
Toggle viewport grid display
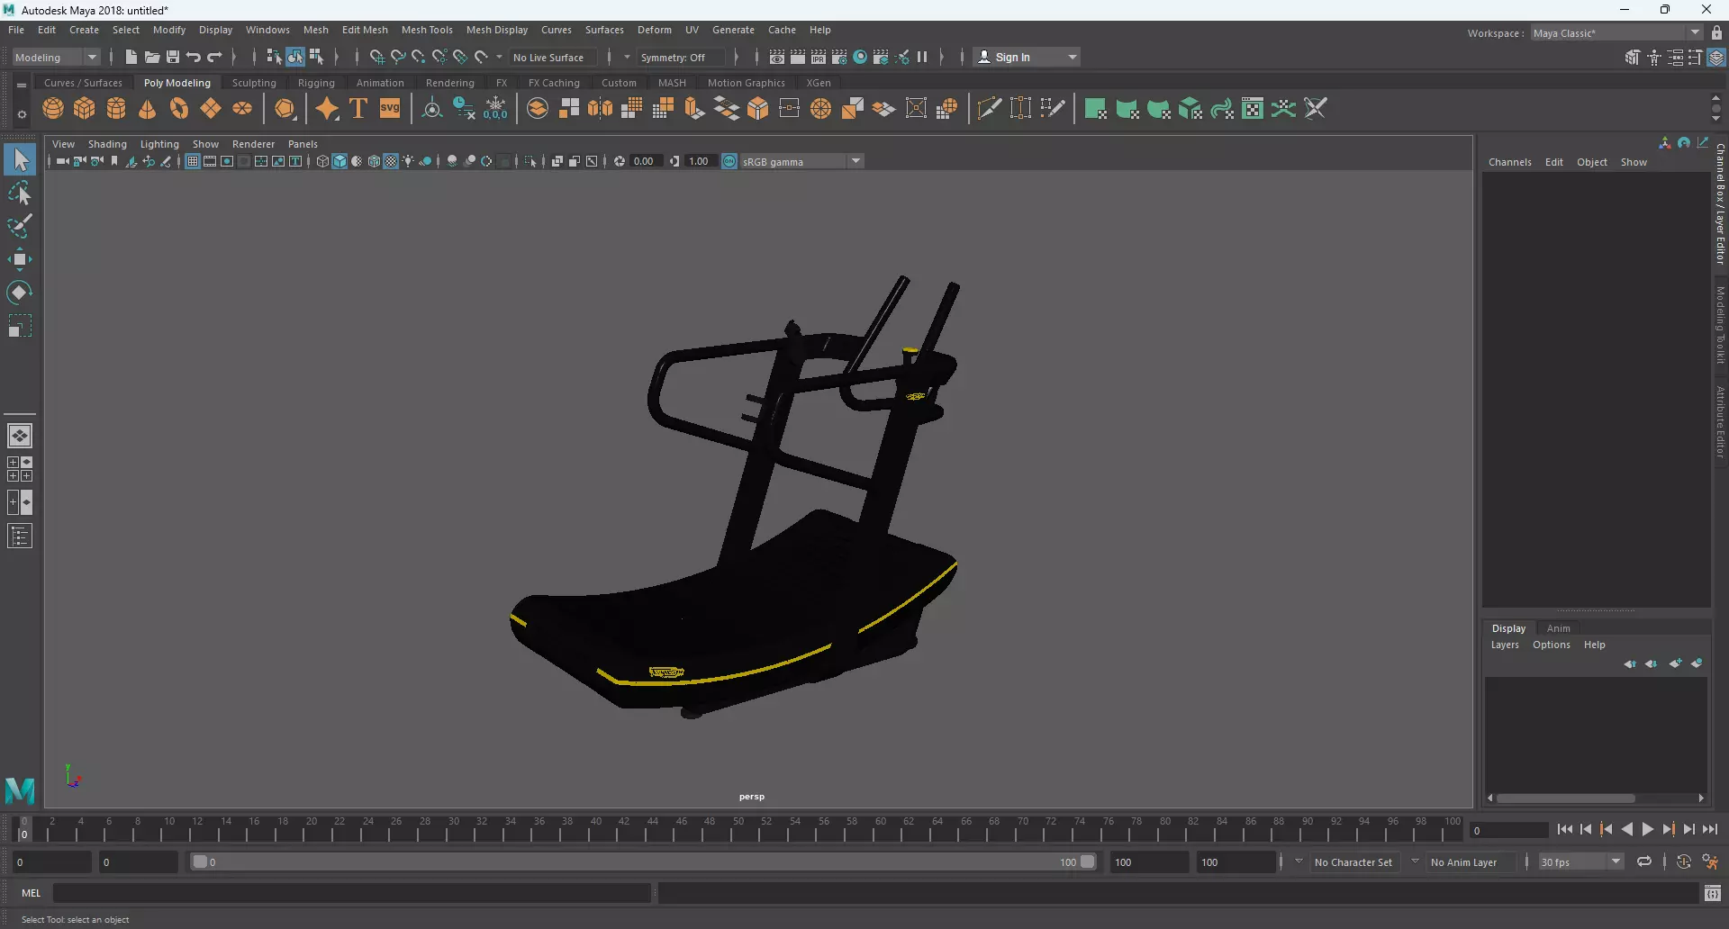pos(192,161)
